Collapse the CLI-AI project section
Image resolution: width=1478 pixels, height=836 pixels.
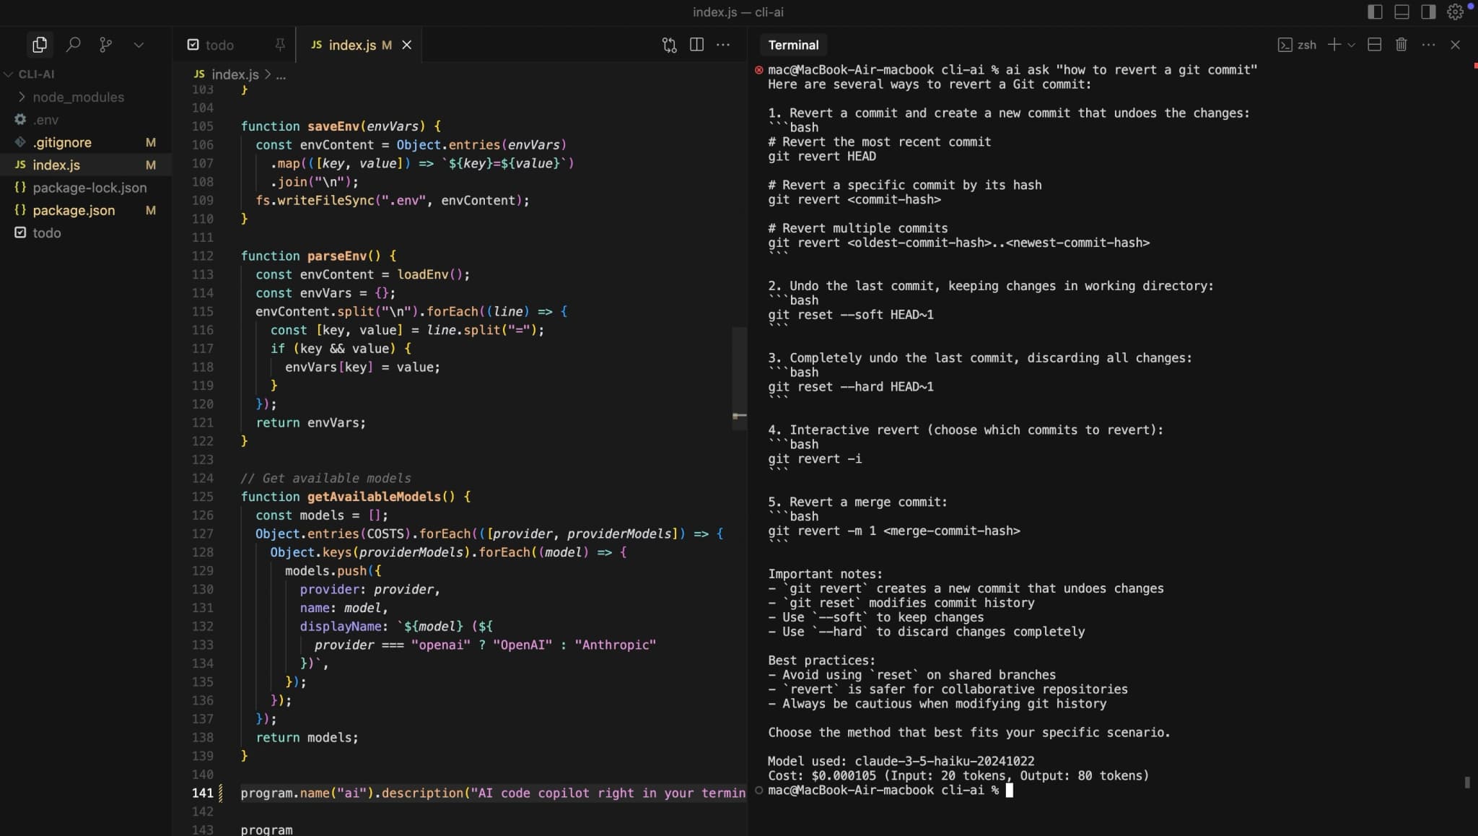click(x=9, y=74)
